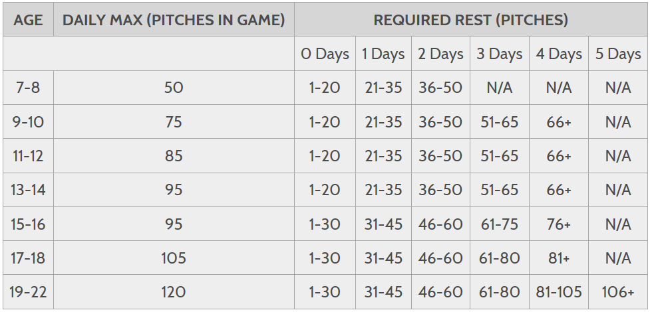Screen dimensions: 650x312
Task: Click the 7-8 age row cell
Action: 28,88
